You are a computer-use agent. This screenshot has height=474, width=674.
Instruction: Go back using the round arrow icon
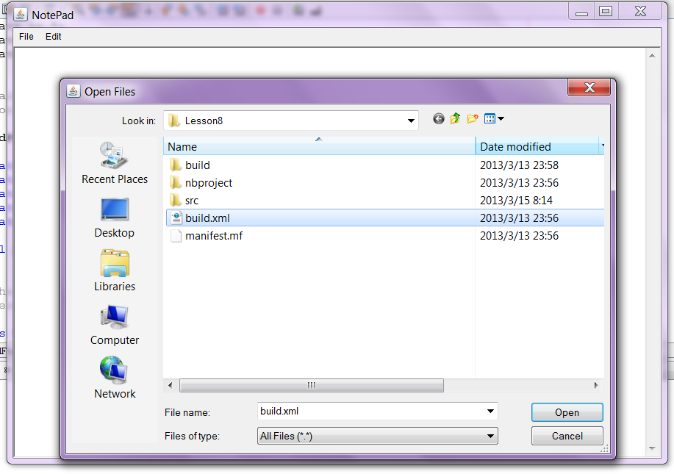(439, 118)
